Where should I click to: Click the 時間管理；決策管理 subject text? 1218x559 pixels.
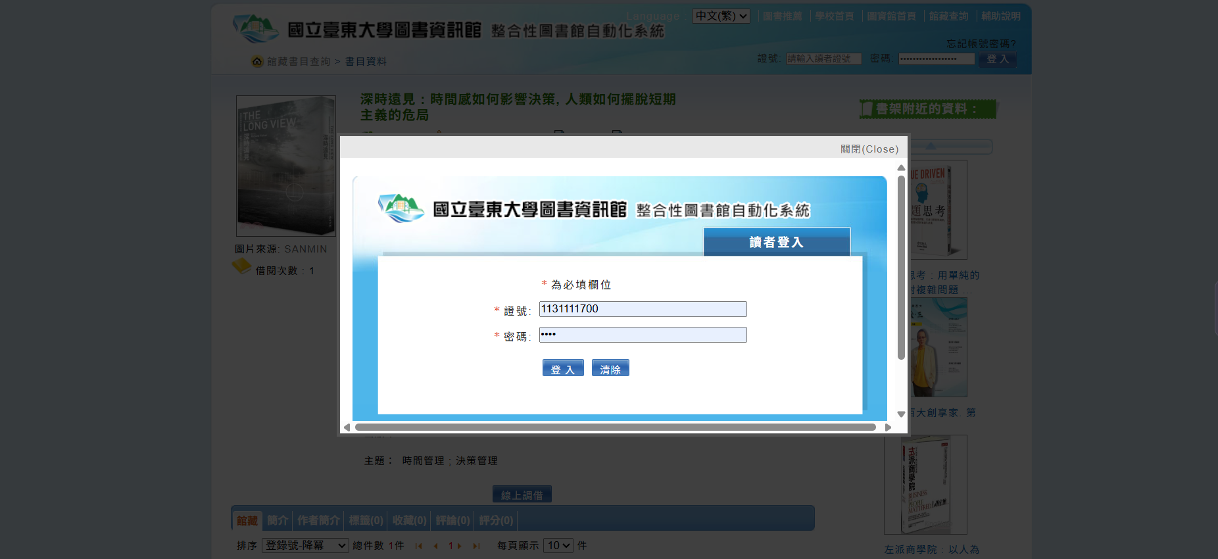point(450,460)
